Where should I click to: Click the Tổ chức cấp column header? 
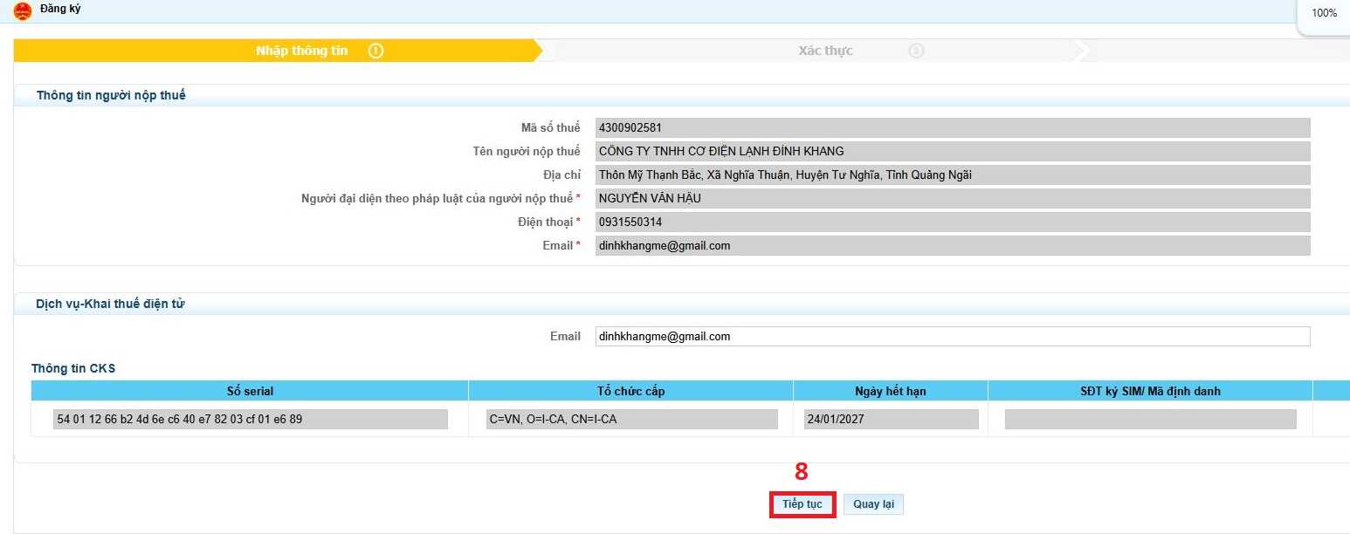(x=630, y=391)
